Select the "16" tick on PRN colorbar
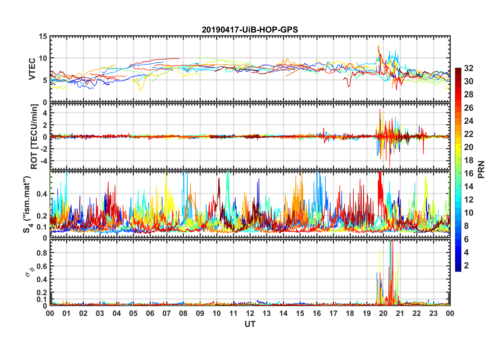The image size is (500, 339). (468, 173)
